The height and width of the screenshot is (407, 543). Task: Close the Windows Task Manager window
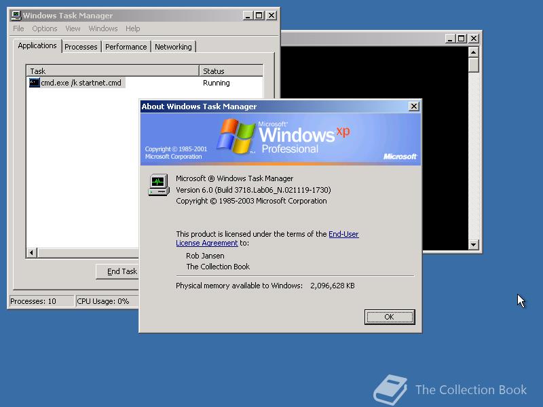(x=271, y=16)
